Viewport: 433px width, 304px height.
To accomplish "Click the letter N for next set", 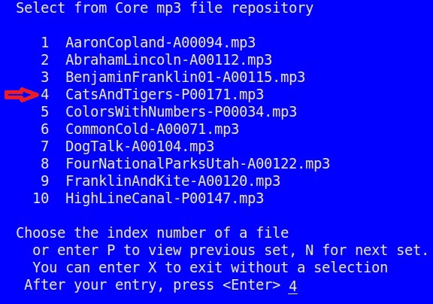I will coord(309,251).
